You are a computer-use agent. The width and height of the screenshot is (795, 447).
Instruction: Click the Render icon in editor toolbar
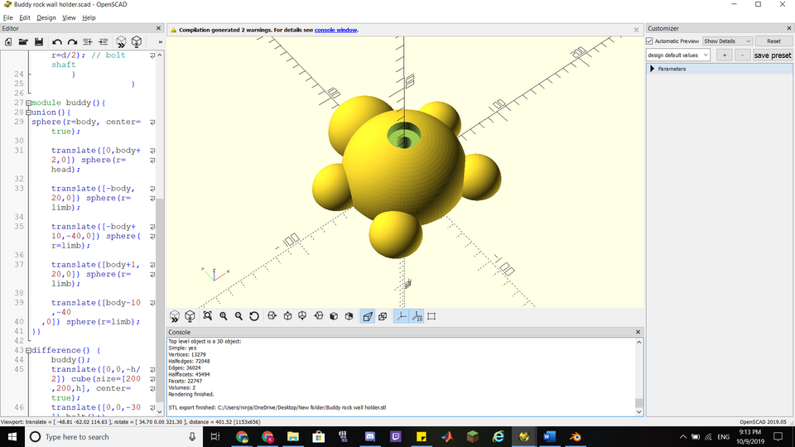137,42
